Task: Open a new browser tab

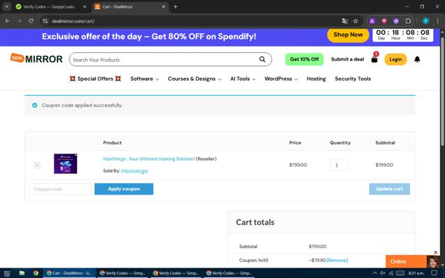Action: (175, 6)
